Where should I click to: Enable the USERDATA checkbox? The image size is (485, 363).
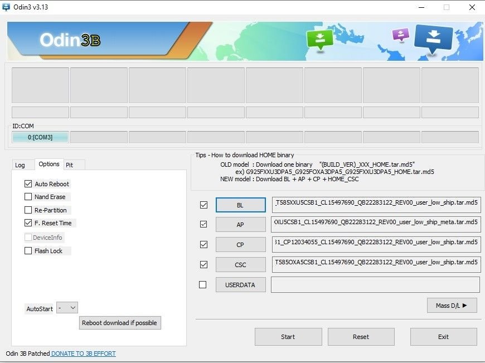(x=202, y=285)
